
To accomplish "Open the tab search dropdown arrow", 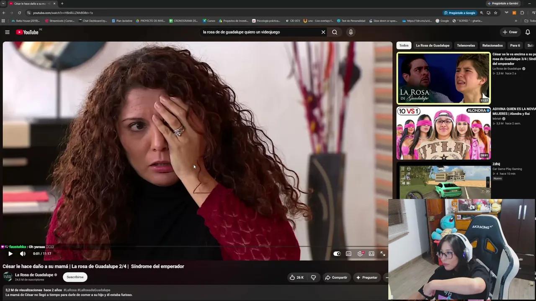I will [3, 3].
